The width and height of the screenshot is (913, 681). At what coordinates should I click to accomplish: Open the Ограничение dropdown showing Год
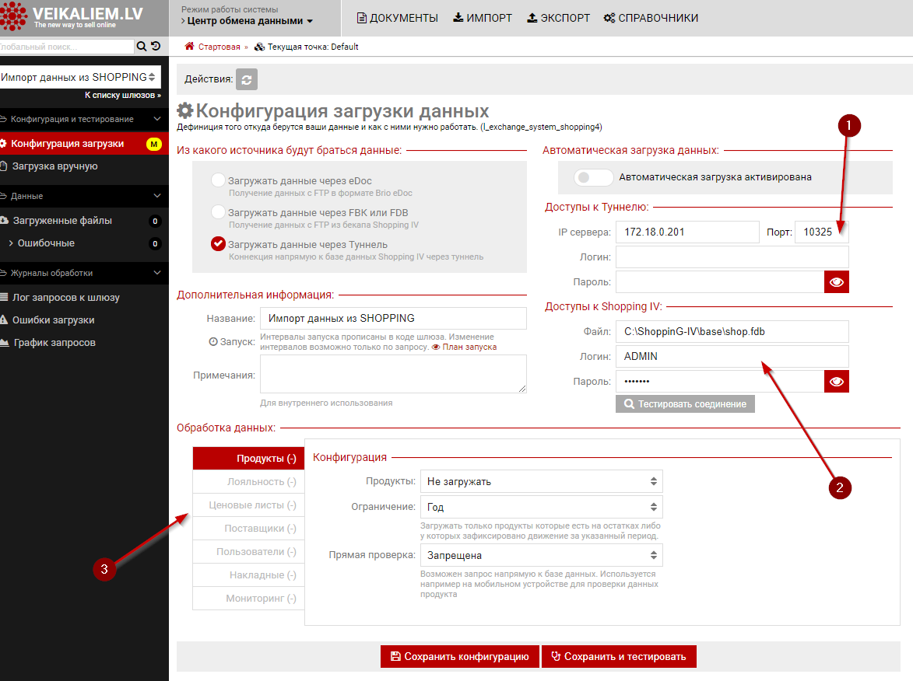[541, 507]
